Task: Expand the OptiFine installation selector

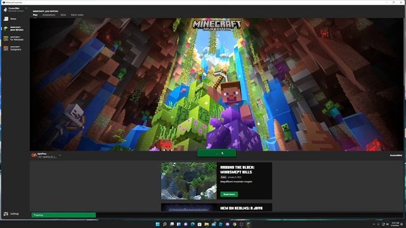Action: pyautogui.click(x=46, y=155)
